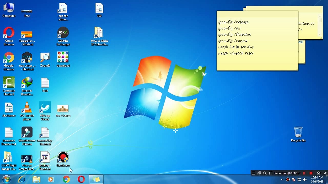Screen dimensions: 328x184
Task: Open the Action Center flag icon
Action: pos(293,179)
